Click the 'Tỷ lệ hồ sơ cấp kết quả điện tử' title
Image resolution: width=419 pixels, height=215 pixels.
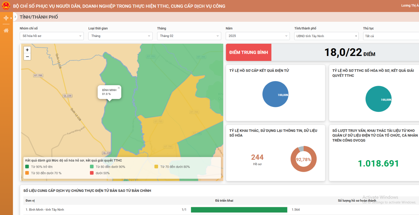(x=259, y=71)
